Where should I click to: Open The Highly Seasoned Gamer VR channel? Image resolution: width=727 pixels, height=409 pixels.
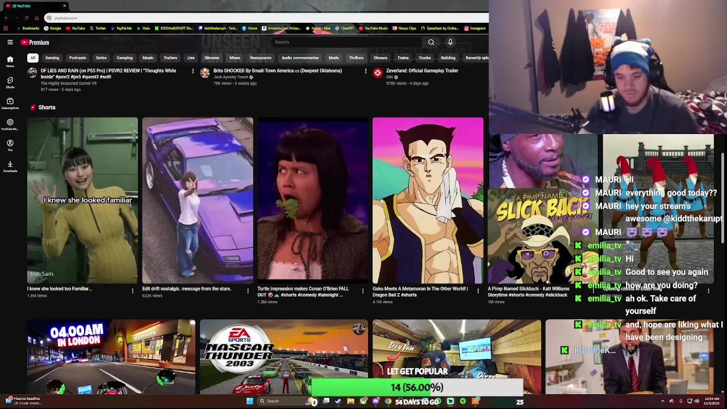tap(69, 84)
